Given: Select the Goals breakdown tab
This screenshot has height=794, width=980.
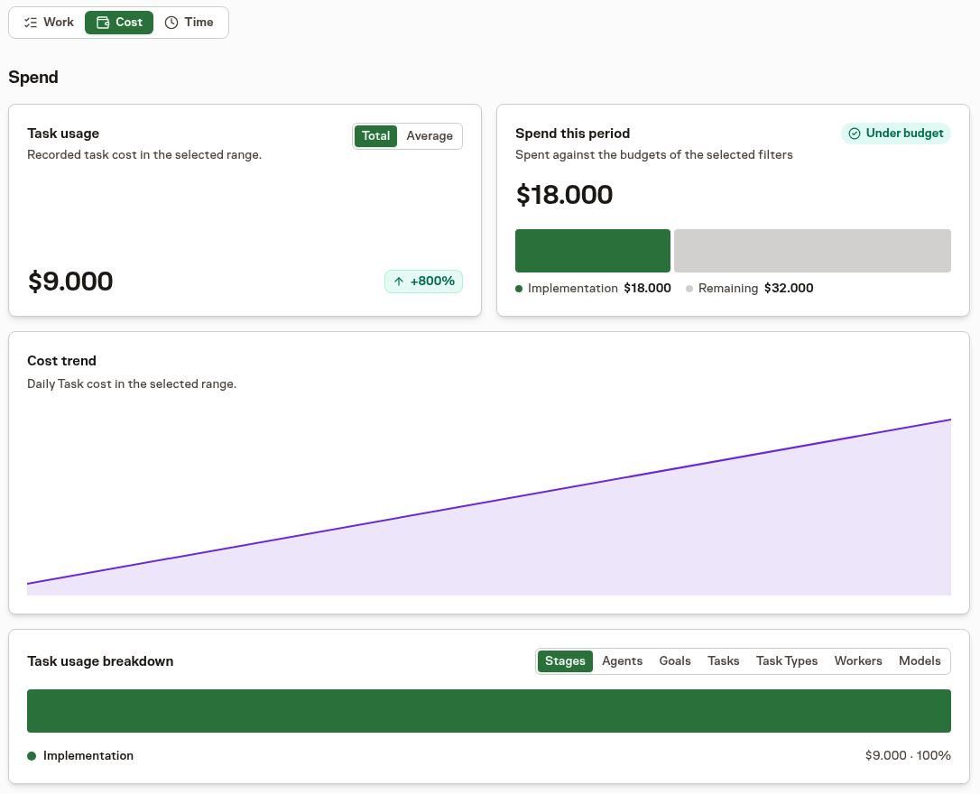Looking at the screenshot, I should pos(675,661).
